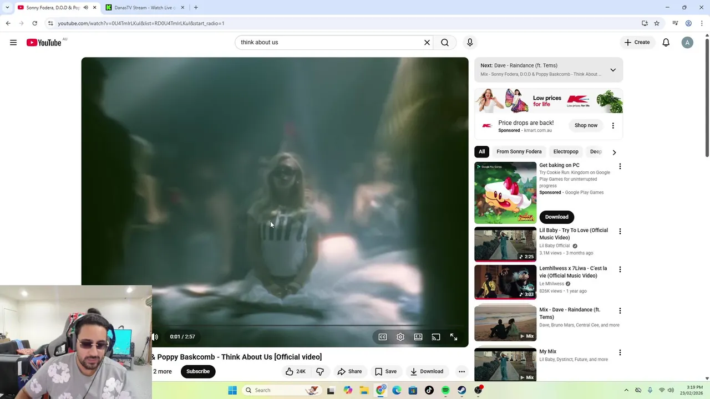Show more filter chips with arrow
This screenshot has width=710, height=399.
point(614,152)
